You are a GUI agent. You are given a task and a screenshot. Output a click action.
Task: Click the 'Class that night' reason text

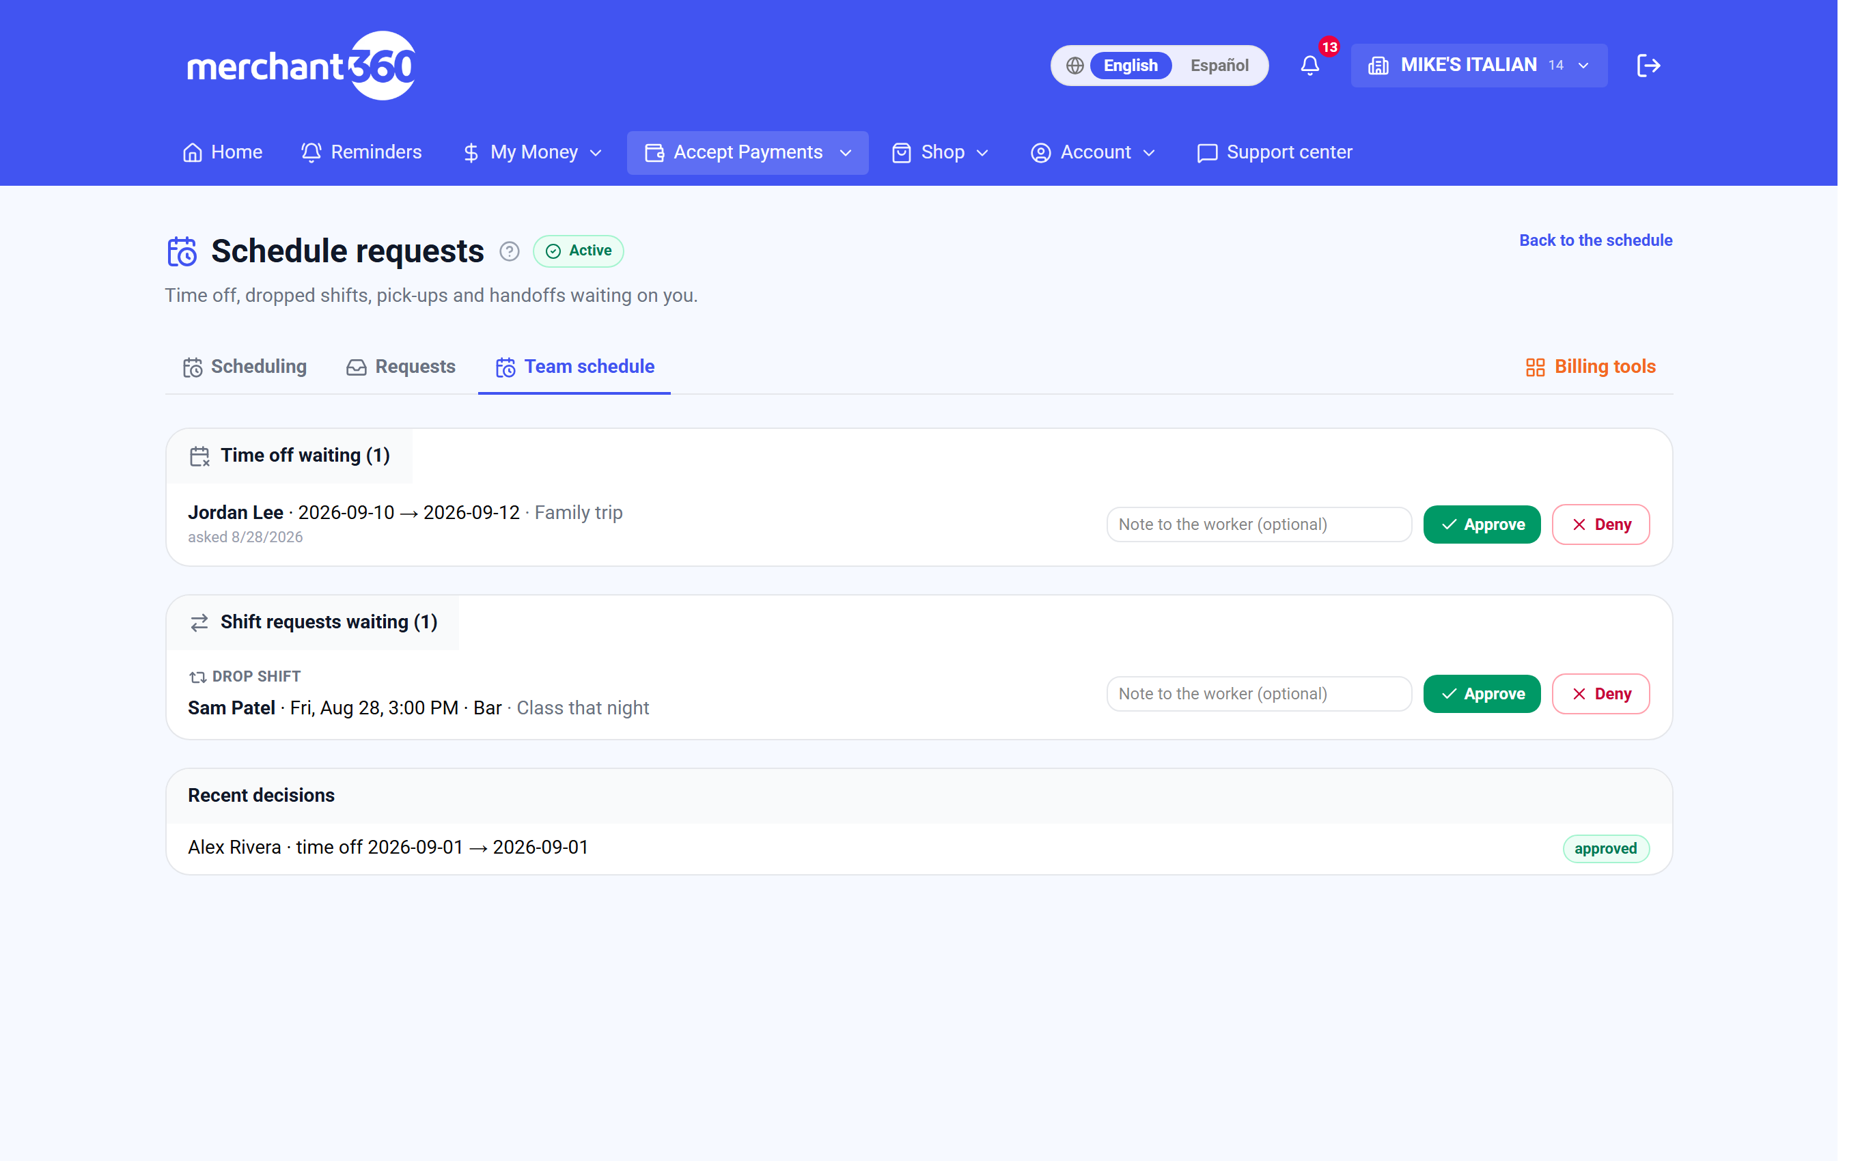pyautogui.click(x=583, y=709)
